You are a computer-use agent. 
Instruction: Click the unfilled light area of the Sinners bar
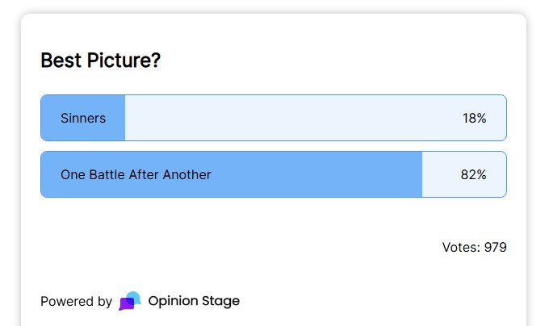(x=291, y=118)
